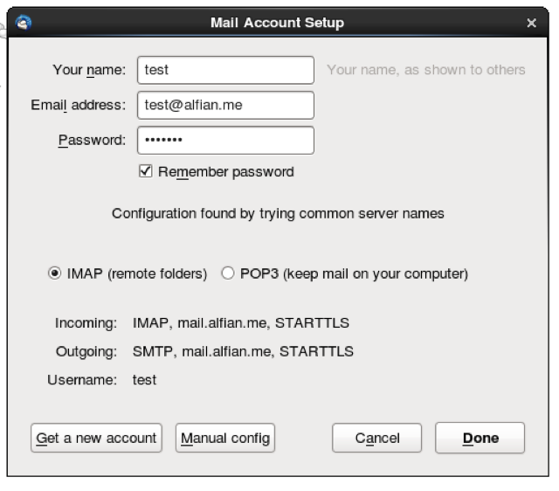Click the Thunderbird icon in title bar
This screenshot has height=491, width=559.
[24, 23]
